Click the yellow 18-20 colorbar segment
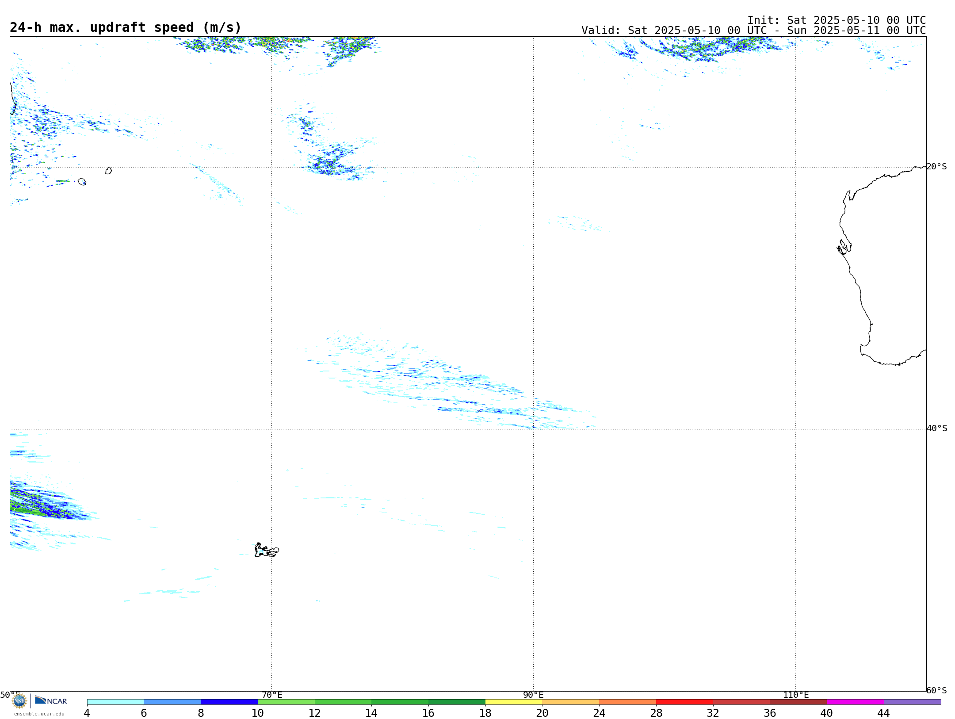The width and height of the screenshot is (955, 719). point(514,702)
